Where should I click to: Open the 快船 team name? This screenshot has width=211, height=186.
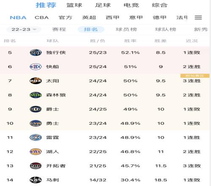coord(53,67)
